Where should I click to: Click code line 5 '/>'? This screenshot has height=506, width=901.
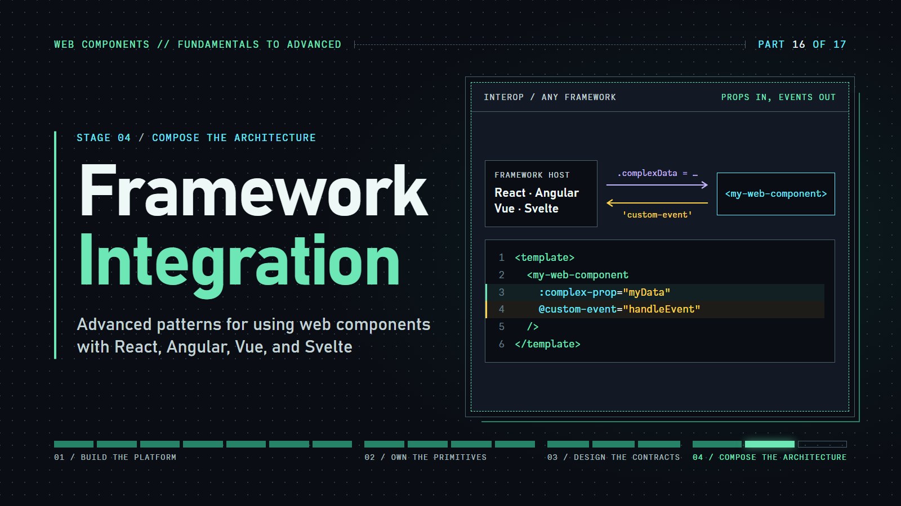pos(533,327)
